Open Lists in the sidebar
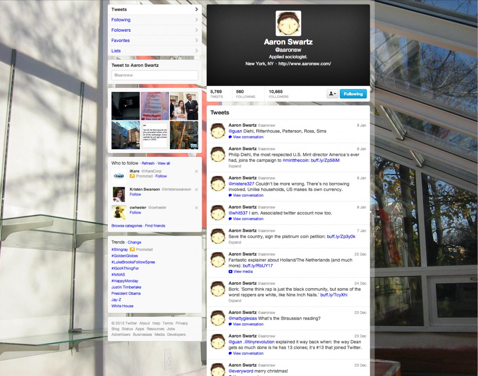 [155, 51]
